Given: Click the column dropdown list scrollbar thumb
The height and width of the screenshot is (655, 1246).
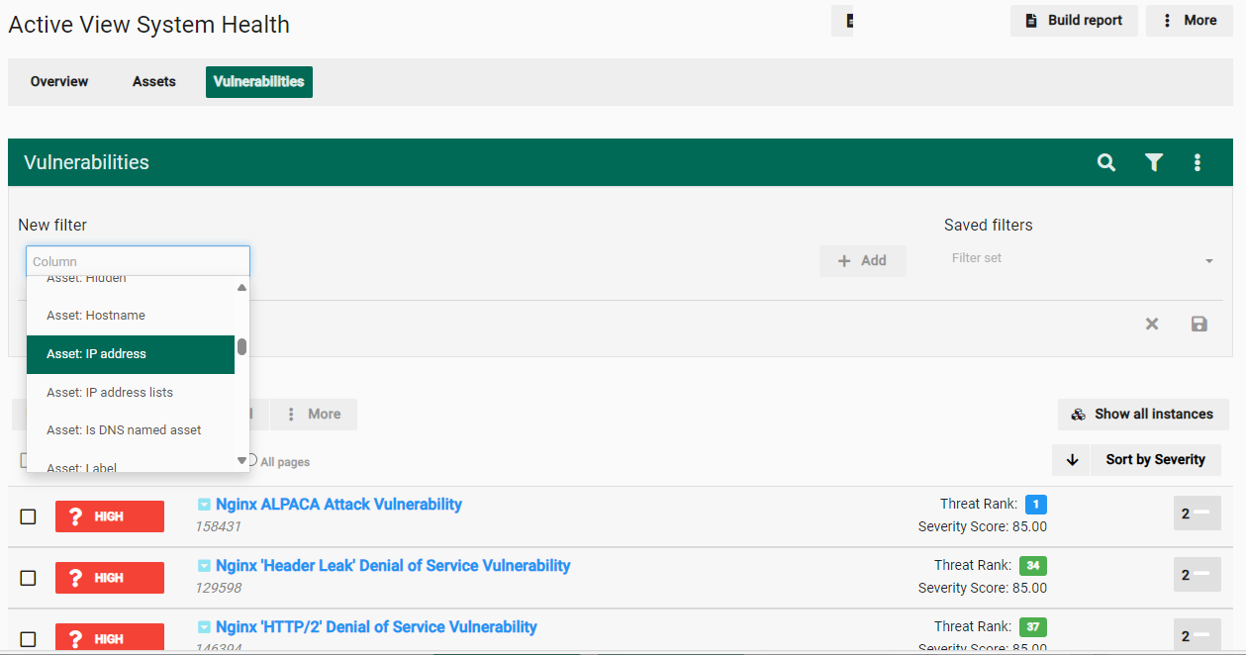Looking at the screenshot, I should click(x=241, y=347).
